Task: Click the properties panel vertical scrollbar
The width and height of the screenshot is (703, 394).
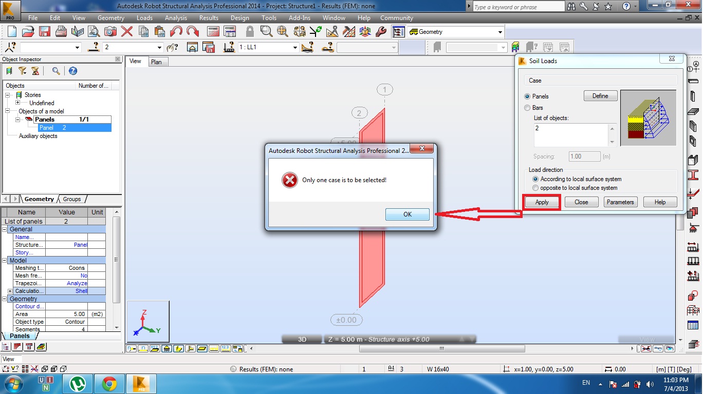Action: coord(116,260)
